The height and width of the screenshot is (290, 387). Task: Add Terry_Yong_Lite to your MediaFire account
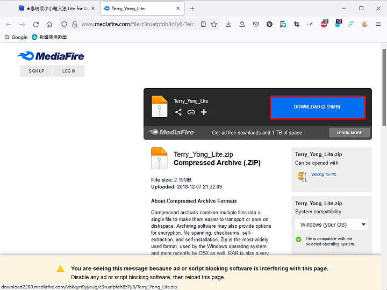pyautogui.click(x=204, y=112)
